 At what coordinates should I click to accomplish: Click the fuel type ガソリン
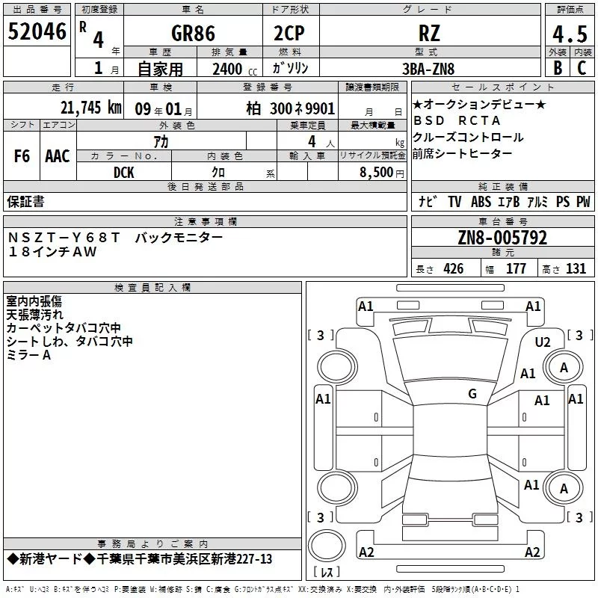point(290,68)
